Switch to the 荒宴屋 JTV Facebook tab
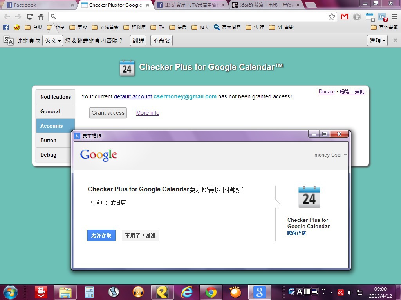401x300 pixels. click(191, 5)
